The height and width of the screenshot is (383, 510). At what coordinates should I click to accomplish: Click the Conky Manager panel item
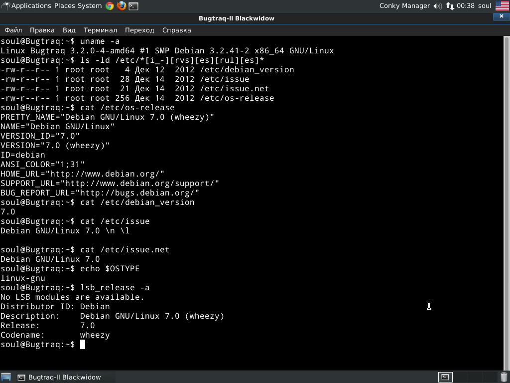point(404,6)
